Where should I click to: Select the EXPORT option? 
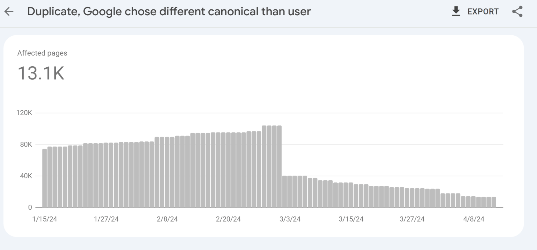point(483,11)
